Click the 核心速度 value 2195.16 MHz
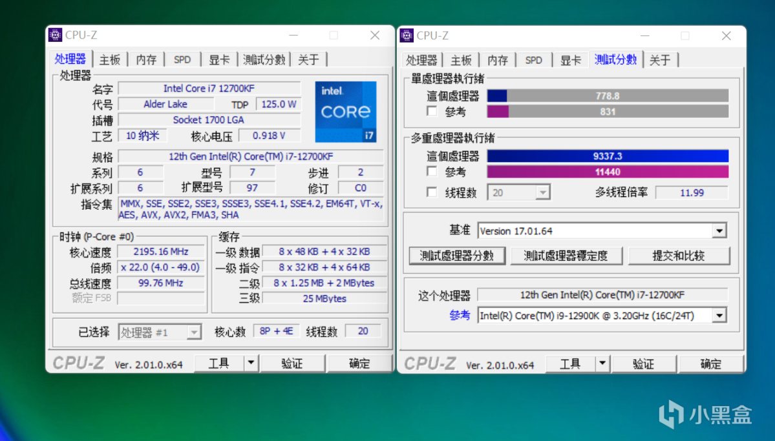The width and height of the screenshot is (775, 441). coord(161,251)
